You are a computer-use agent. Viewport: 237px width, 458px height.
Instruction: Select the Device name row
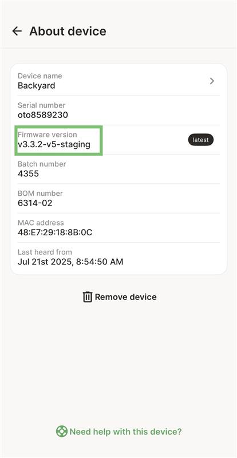pyautogui.click(x=118, y=81)
